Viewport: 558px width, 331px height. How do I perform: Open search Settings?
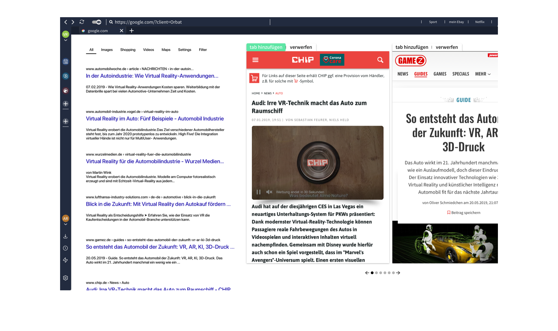pos(184,50)
